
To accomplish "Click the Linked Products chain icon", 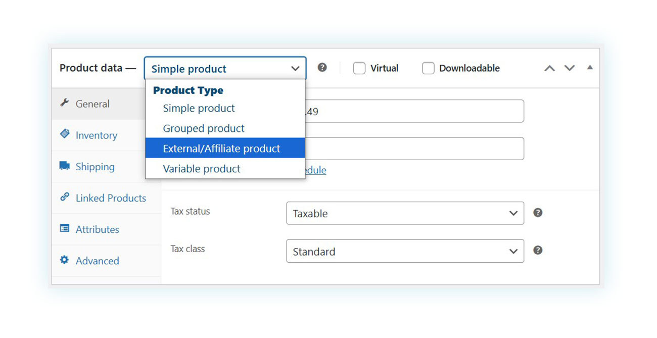I will click(x=64, y=197).
